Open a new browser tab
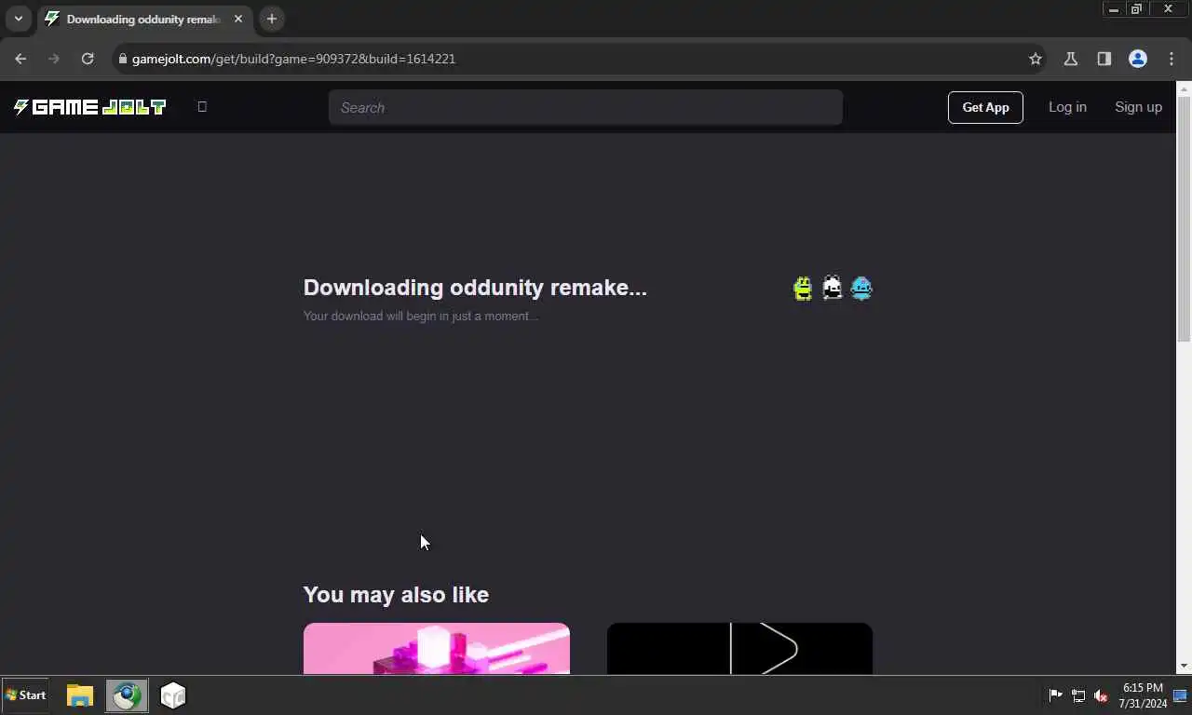 (x=271, y=19)
